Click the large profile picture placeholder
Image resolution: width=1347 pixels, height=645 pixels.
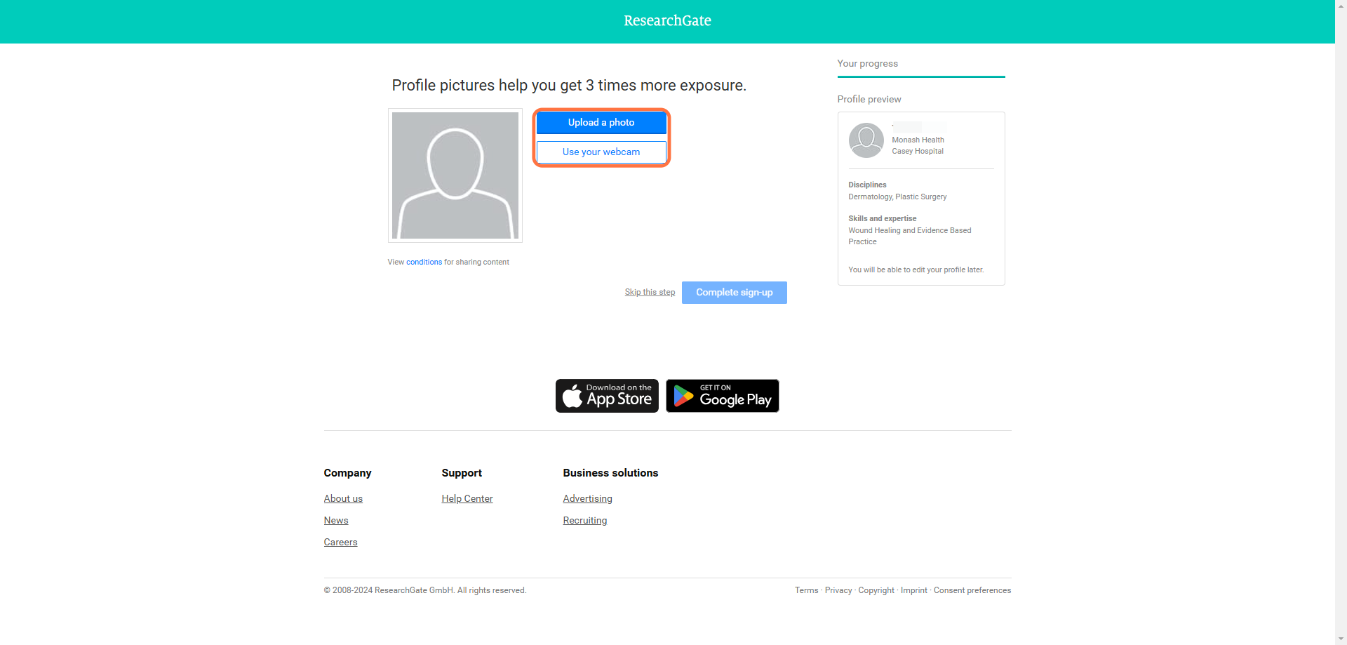(x=455, y=175)
